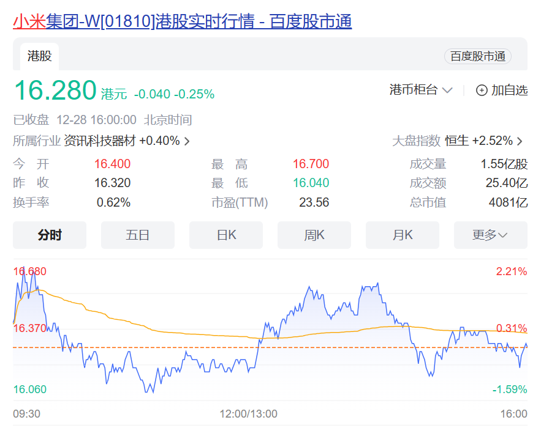Click the 百度股市通 badge button
Viewport: 560px width, 428px height.
coord(477,56)
